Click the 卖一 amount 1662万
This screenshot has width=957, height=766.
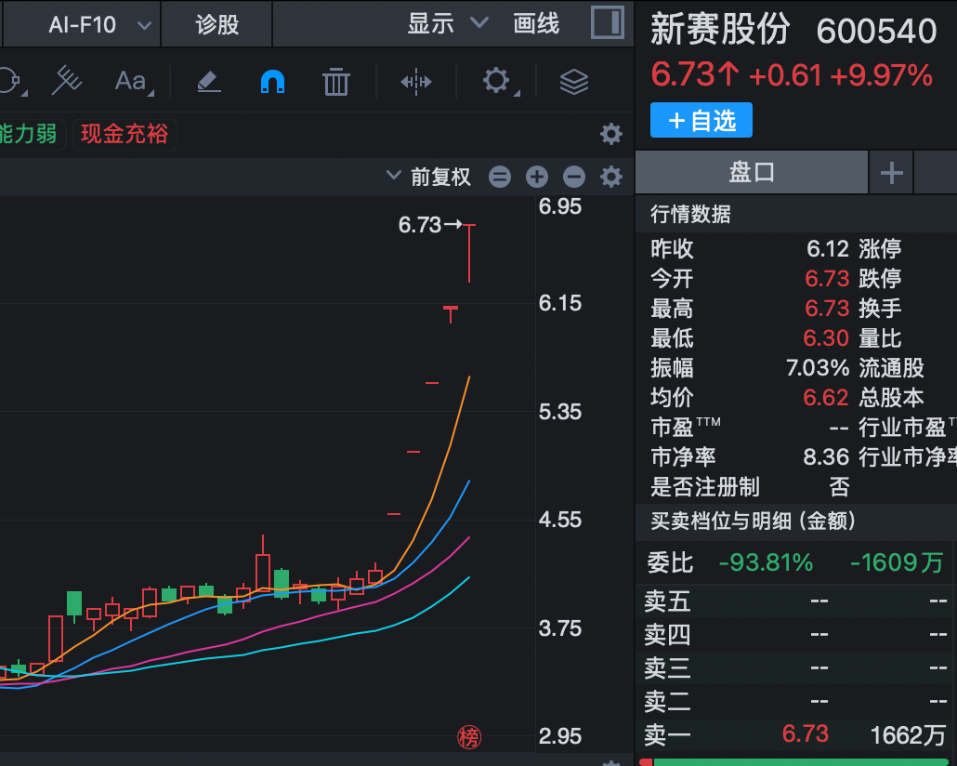click(x=908, y=735)
